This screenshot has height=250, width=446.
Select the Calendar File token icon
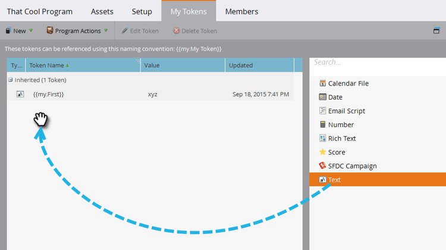coord(322,83)
